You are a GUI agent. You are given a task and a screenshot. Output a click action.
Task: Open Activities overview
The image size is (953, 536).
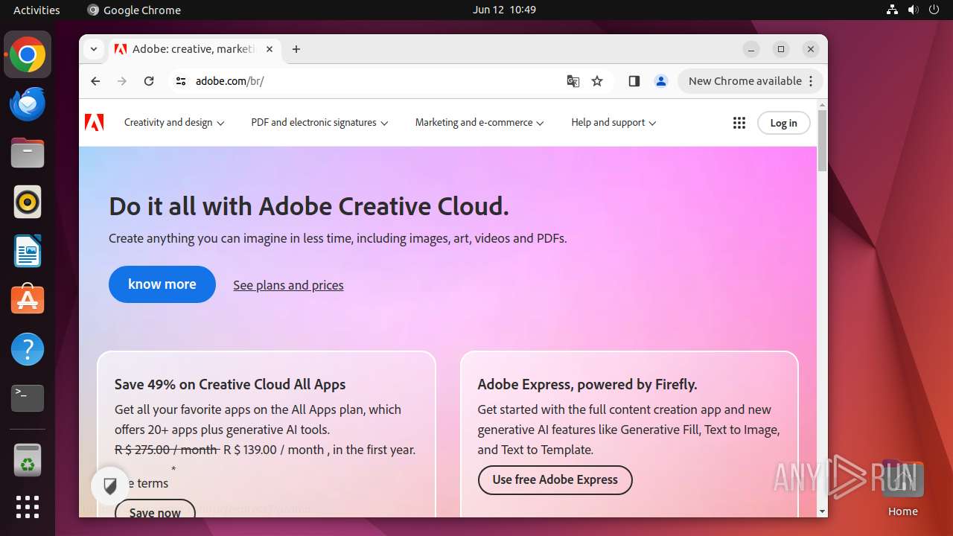36,10
